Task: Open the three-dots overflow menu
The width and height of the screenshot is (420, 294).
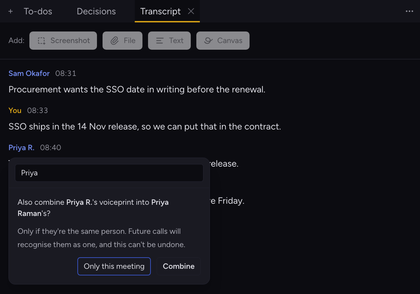Action: (x=409, y=11)
